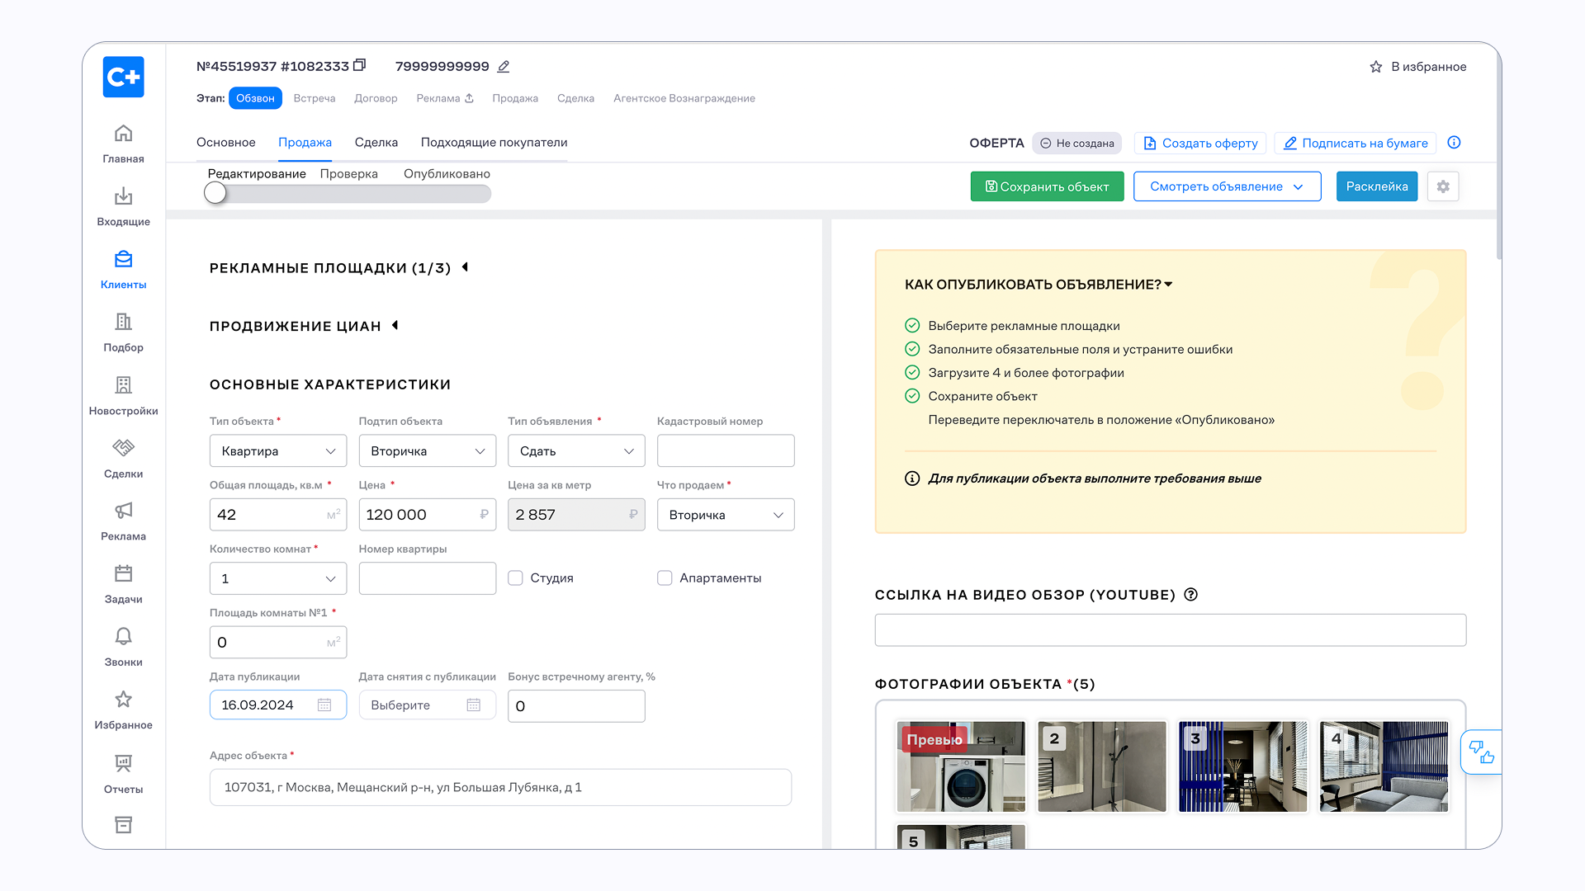1585x891 pixels.
Task: Open calendar icon in Дата снятия с публикации
Action: click(x=474, y=705)
